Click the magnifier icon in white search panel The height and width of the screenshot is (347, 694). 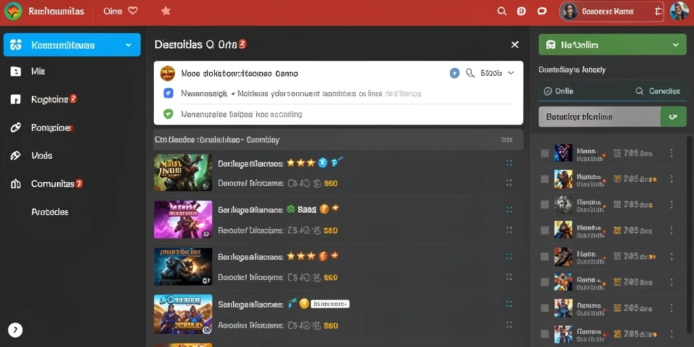coord(470,73)
